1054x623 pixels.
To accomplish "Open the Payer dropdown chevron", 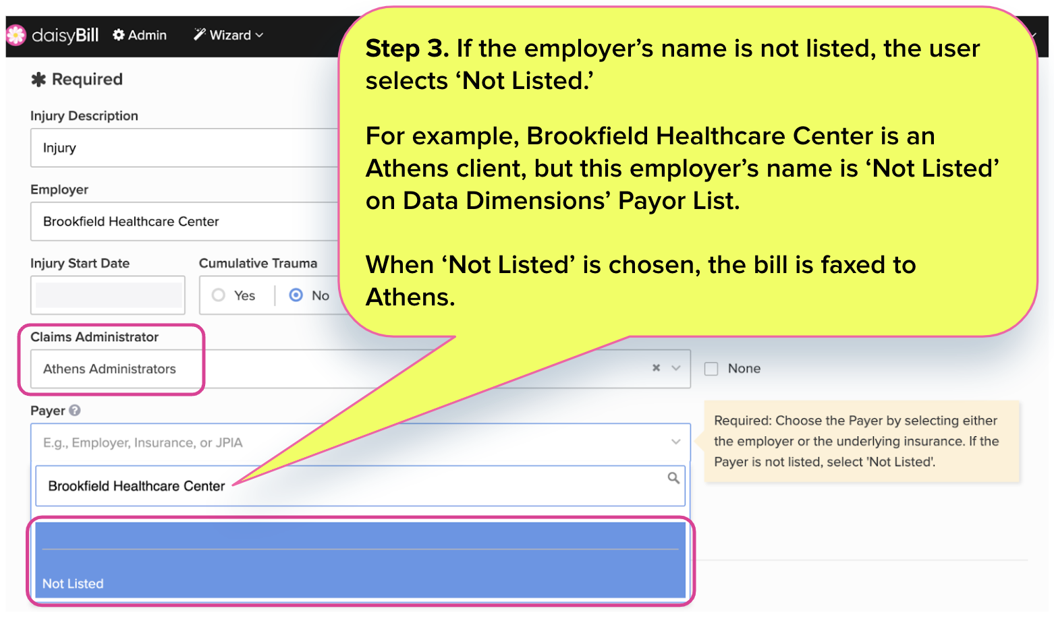I will point(675,442).
